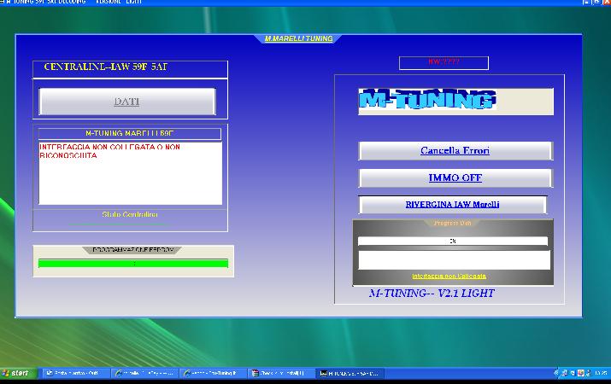This screenshot has height=384, width=611.
Task: Click the empty white field under Progress Dati
Action: pos(454,260)
